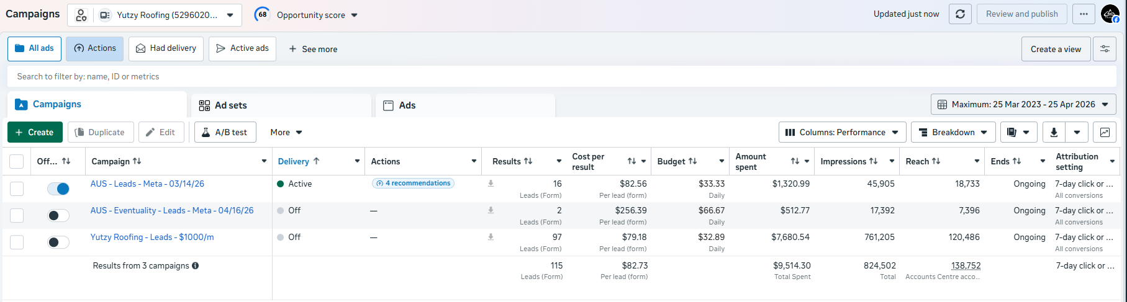
Task: Click the green Create button
Action: click(35, 132)
